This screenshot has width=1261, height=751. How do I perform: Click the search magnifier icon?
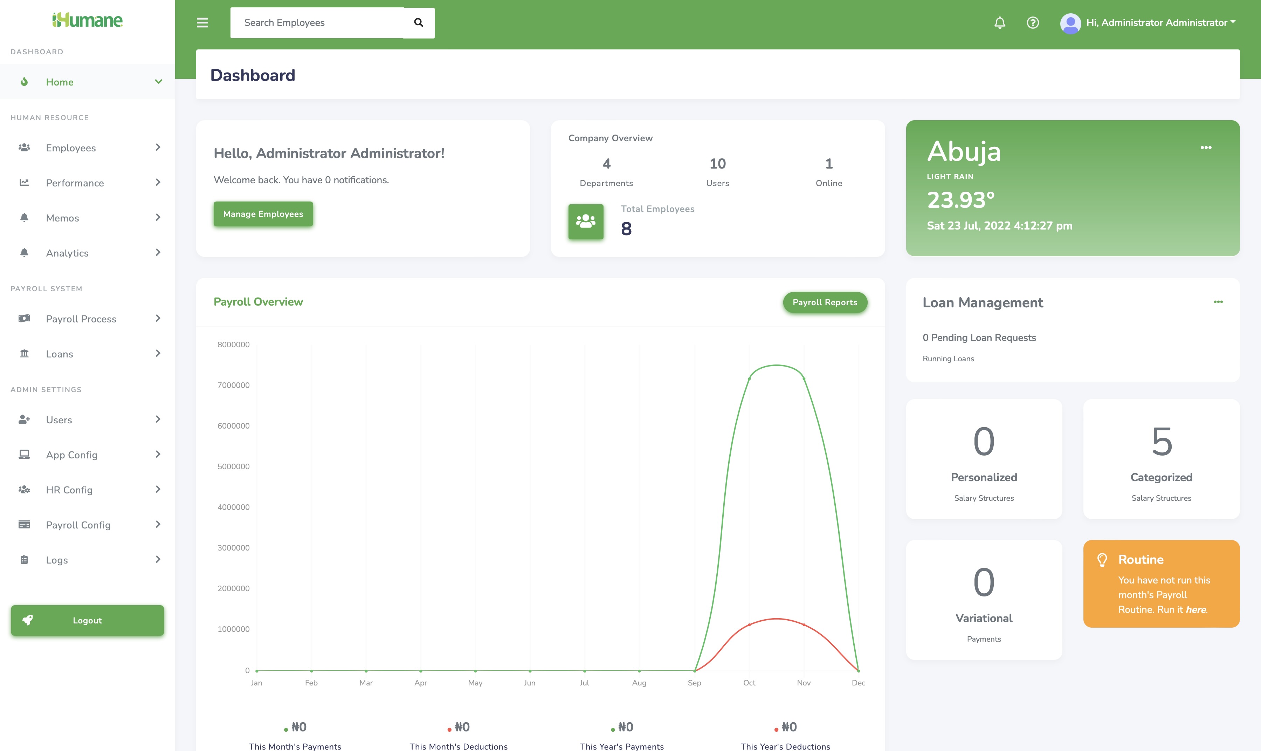point(418,23)
